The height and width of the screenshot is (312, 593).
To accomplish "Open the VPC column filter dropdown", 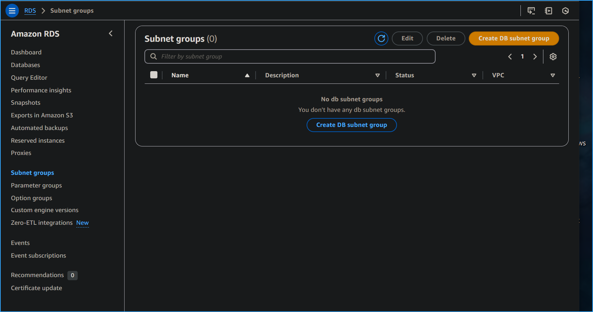I will [553, 75].
